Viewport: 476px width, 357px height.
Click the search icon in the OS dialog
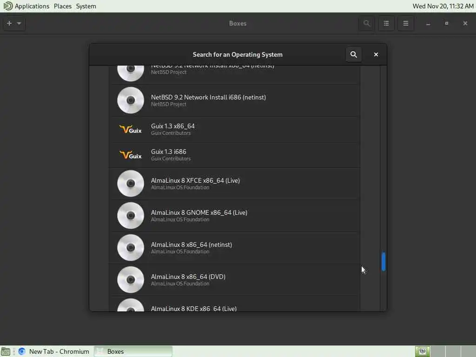(353, 54)
